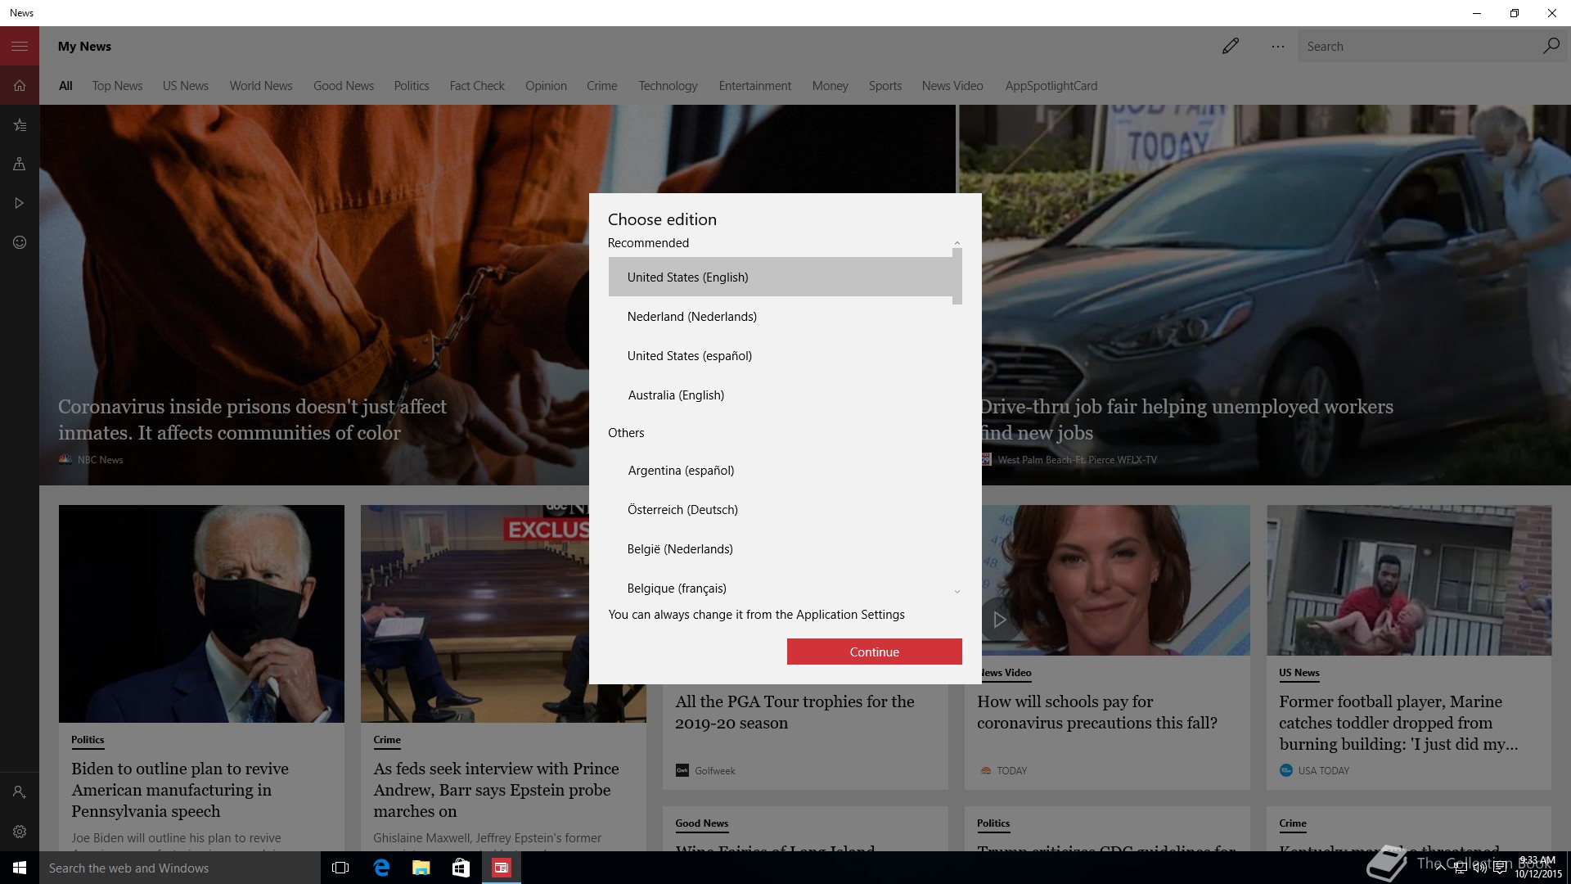Click the edition list scroll-down arrow
The height and width of the screenshot is (884, 1571).
point(957,592)
